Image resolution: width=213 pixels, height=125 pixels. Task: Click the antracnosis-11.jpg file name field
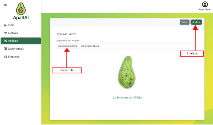138,46
